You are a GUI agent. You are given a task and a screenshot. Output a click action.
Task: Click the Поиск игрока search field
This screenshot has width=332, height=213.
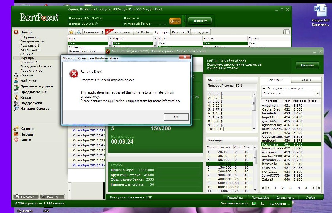click(288, 93)
